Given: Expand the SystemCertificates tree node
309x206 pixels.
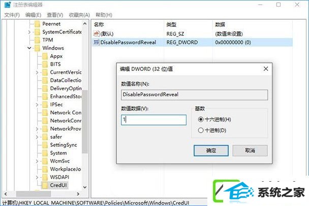Looking at the screenshot, I should 29,32.
